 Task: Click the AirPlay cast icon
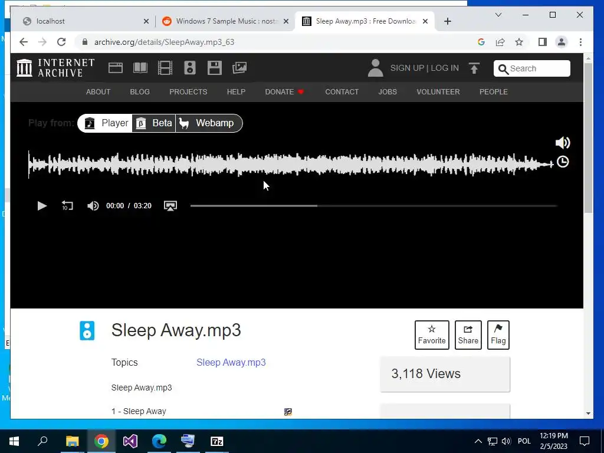coord(170,206)
